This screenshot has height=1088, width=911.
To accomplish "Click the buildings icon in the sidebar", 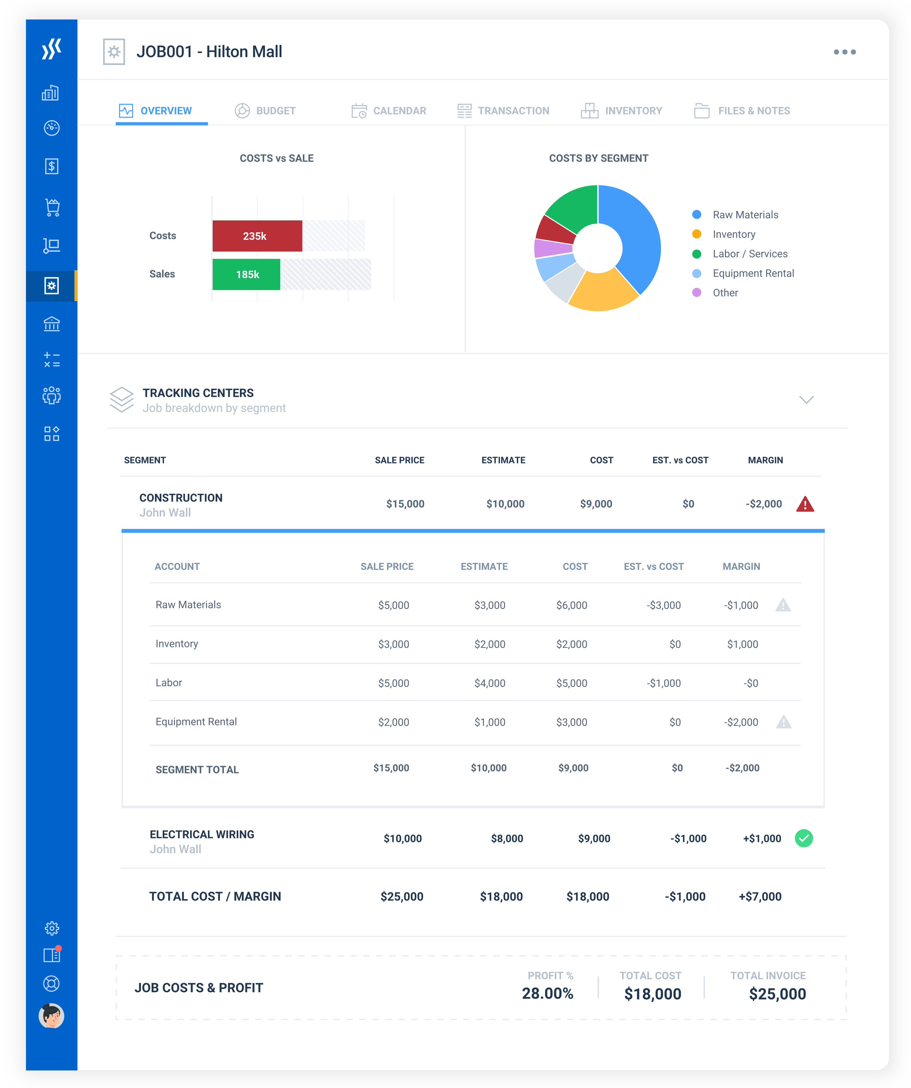I will (x=51, y=93).
